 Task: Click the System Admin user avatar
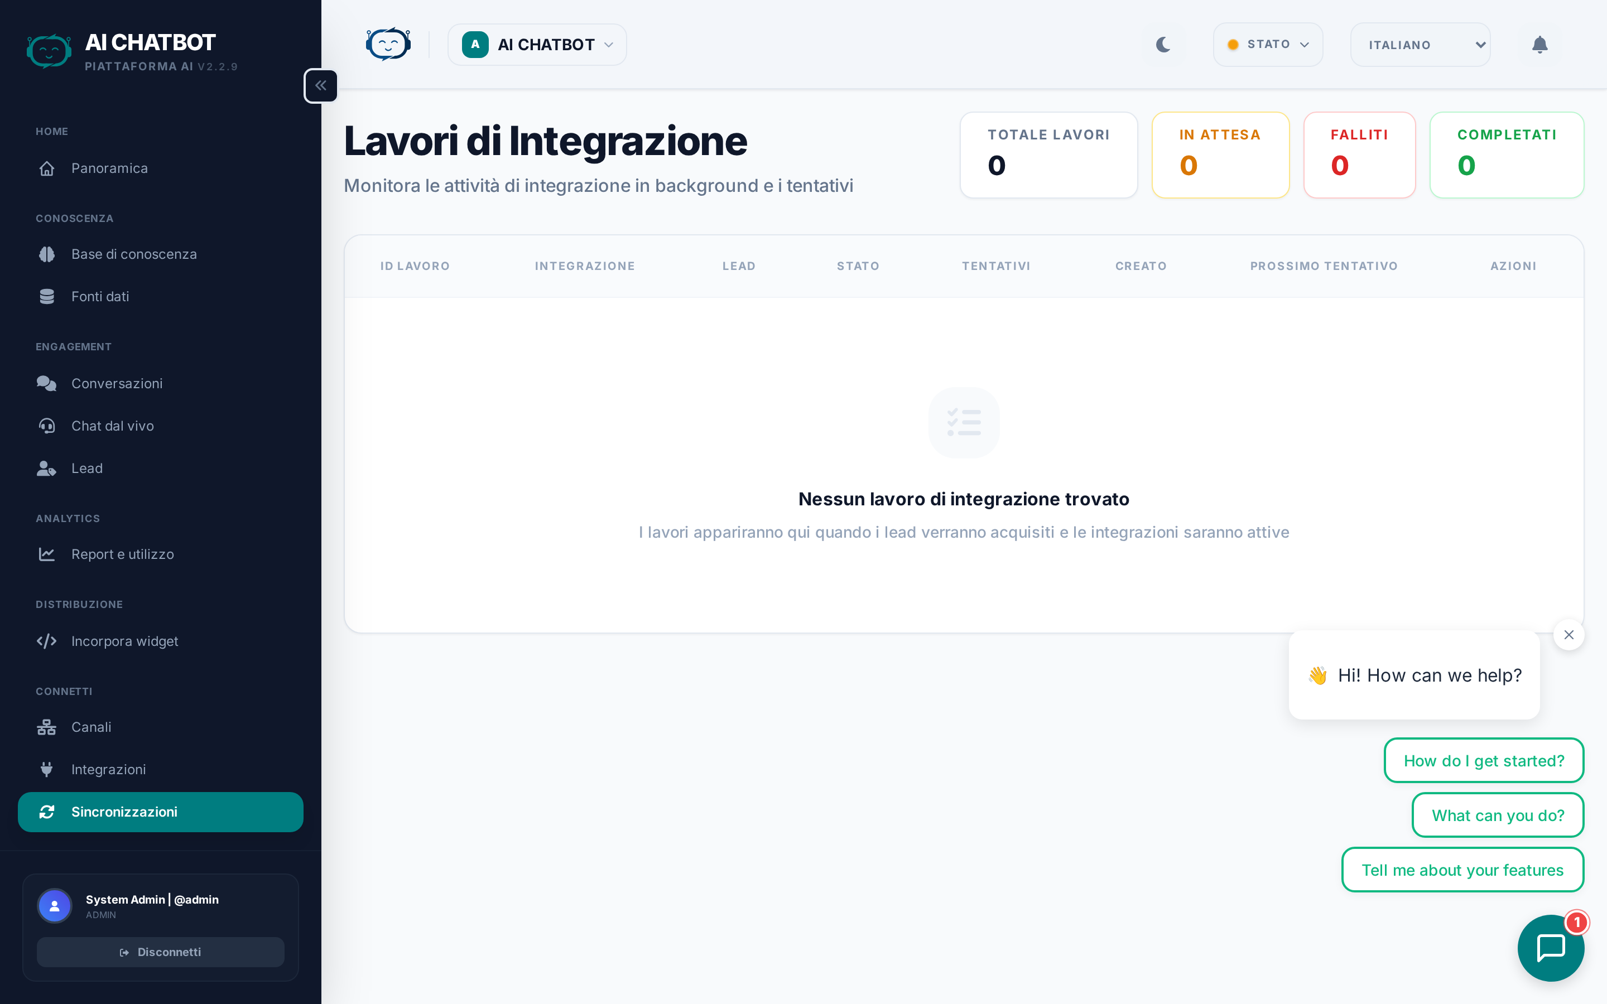[x=55, y=906]
